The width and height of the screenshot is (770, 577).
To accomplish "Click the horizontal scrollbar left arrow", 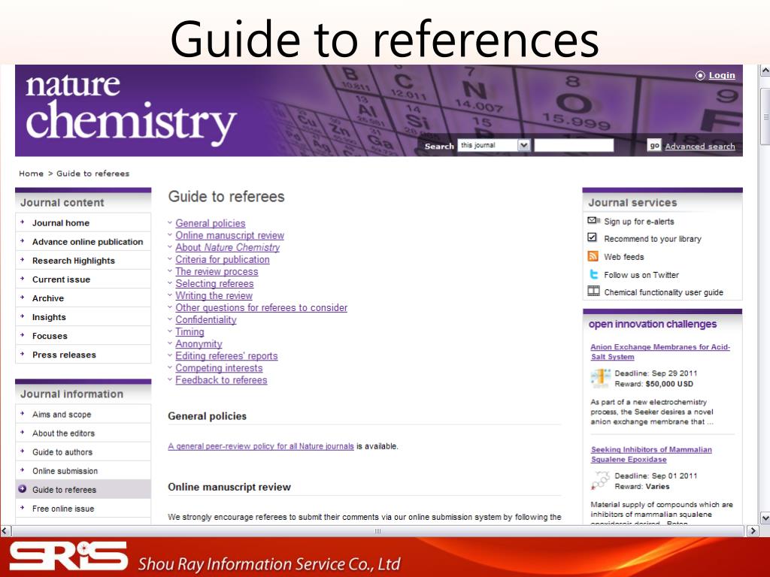I will pos(5,531).
